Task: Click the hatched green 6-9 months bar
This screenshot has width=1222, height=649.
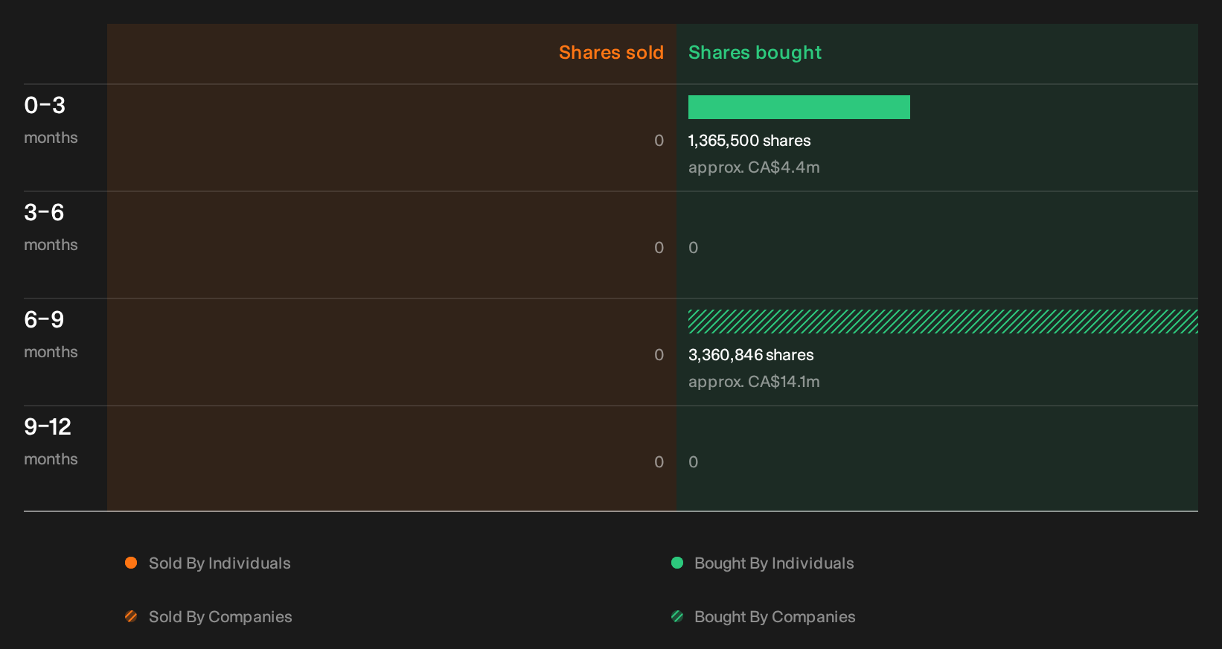Action: pos(943,322)
